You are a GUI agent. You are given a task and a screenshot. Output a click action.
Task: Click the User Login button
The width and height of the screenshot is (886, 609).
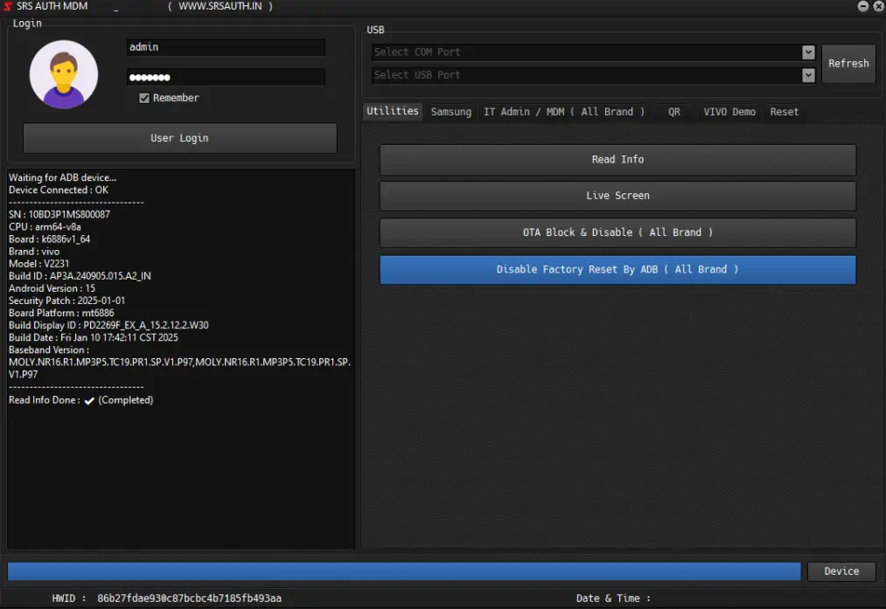point(179,138)
